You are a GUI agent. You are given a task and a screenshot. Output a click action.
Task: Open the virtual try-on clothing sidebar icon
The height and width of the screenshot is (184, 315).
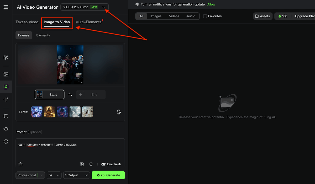pyautogui.click(x=6, y=116)
